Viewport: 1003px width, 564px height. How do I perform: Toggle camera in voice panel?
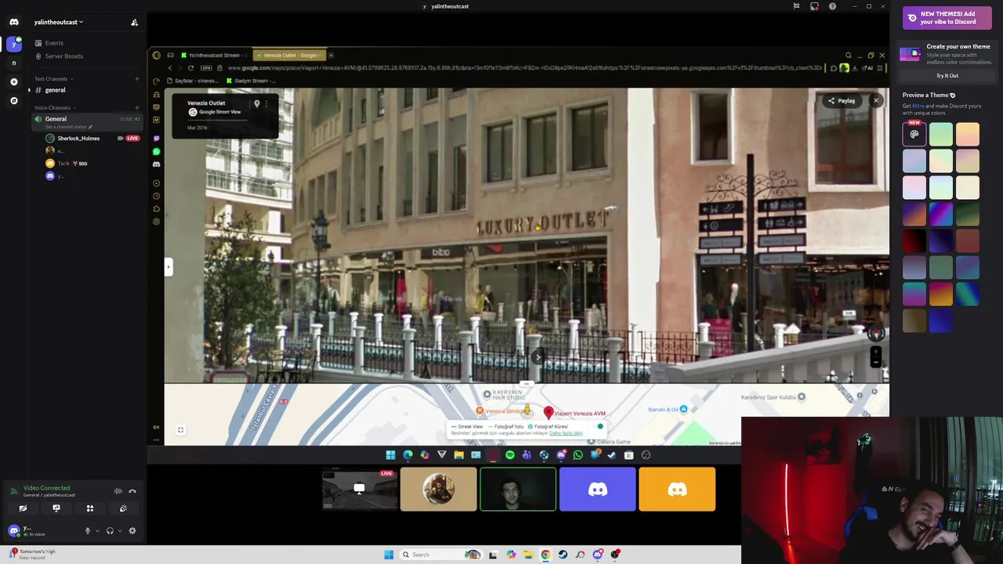coord(23,508)
